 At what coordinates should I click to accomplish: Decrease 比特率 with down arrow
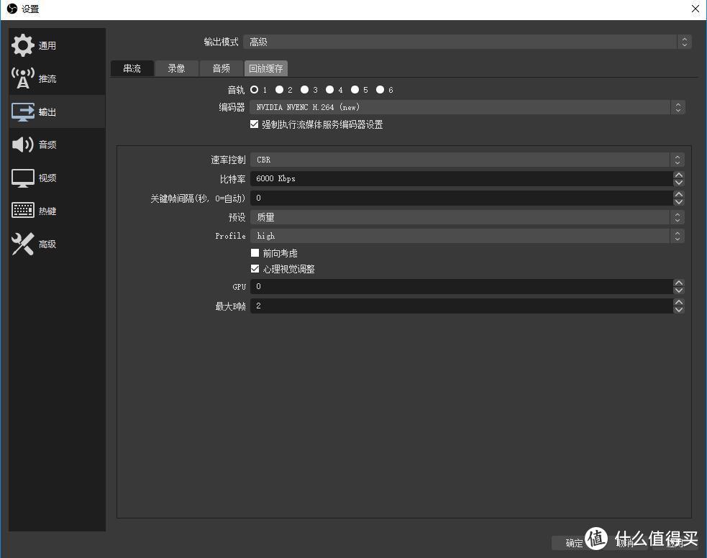pyautogui.click(x=679, y=183)
